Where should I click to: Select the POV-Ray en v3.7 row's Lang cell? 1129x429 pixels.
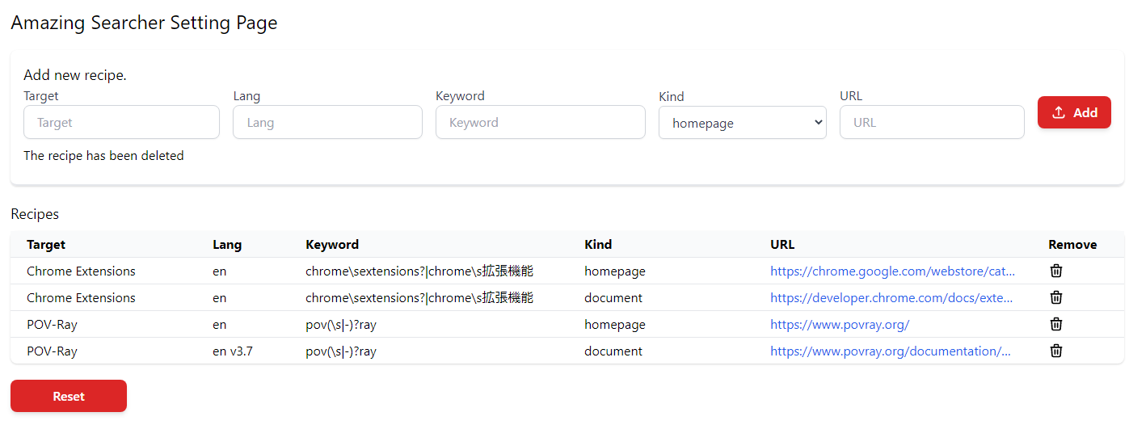(x=233, y=351)
